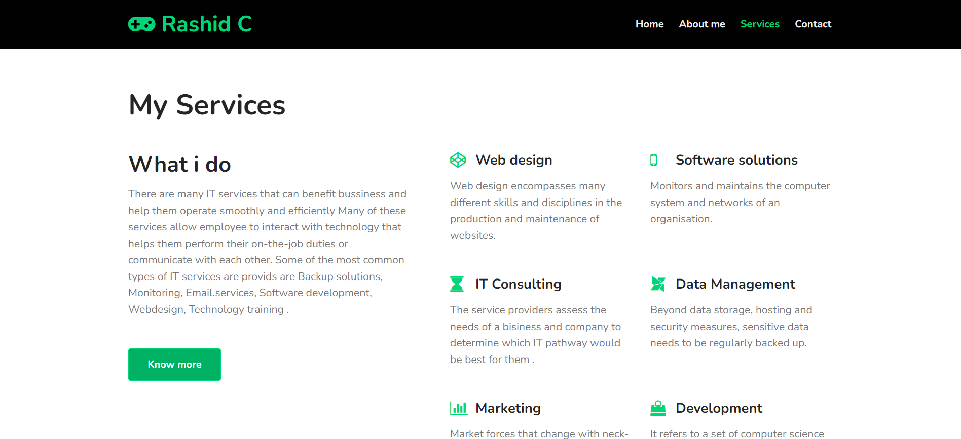Click the Development heading
This screenshot has height=439, width=961.
719,408
